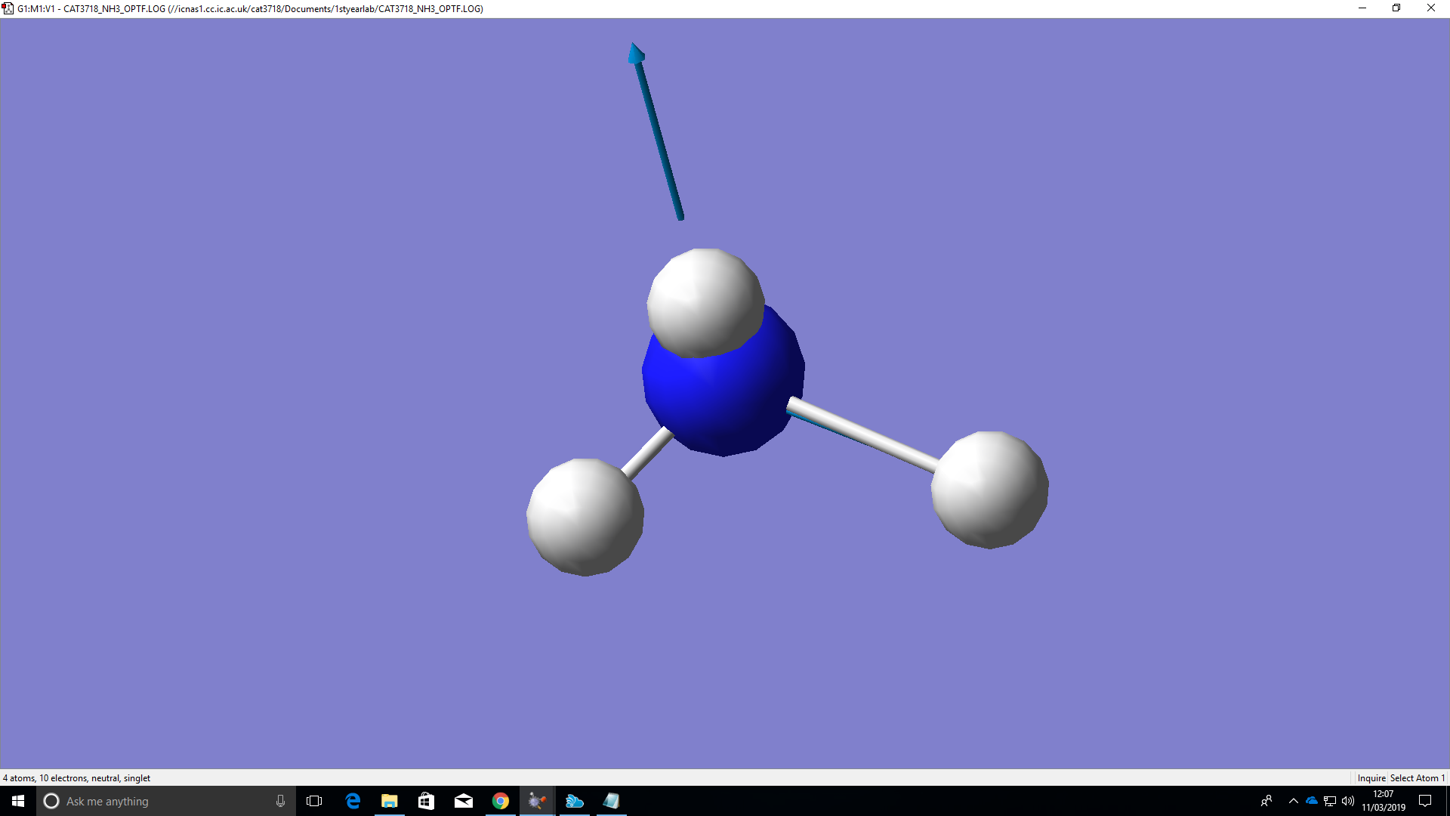
Task: Click the N-H bond to right hydrogen
Action: click(863, 435)
